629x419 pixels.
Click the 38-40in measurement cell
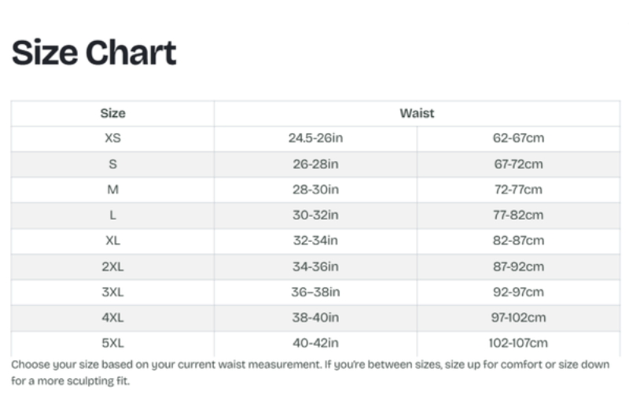pos(315,318)
